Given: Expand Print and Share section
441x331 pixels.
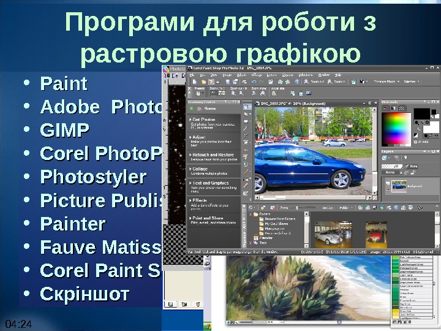Looking at the screenshot, I should point(208,218).
